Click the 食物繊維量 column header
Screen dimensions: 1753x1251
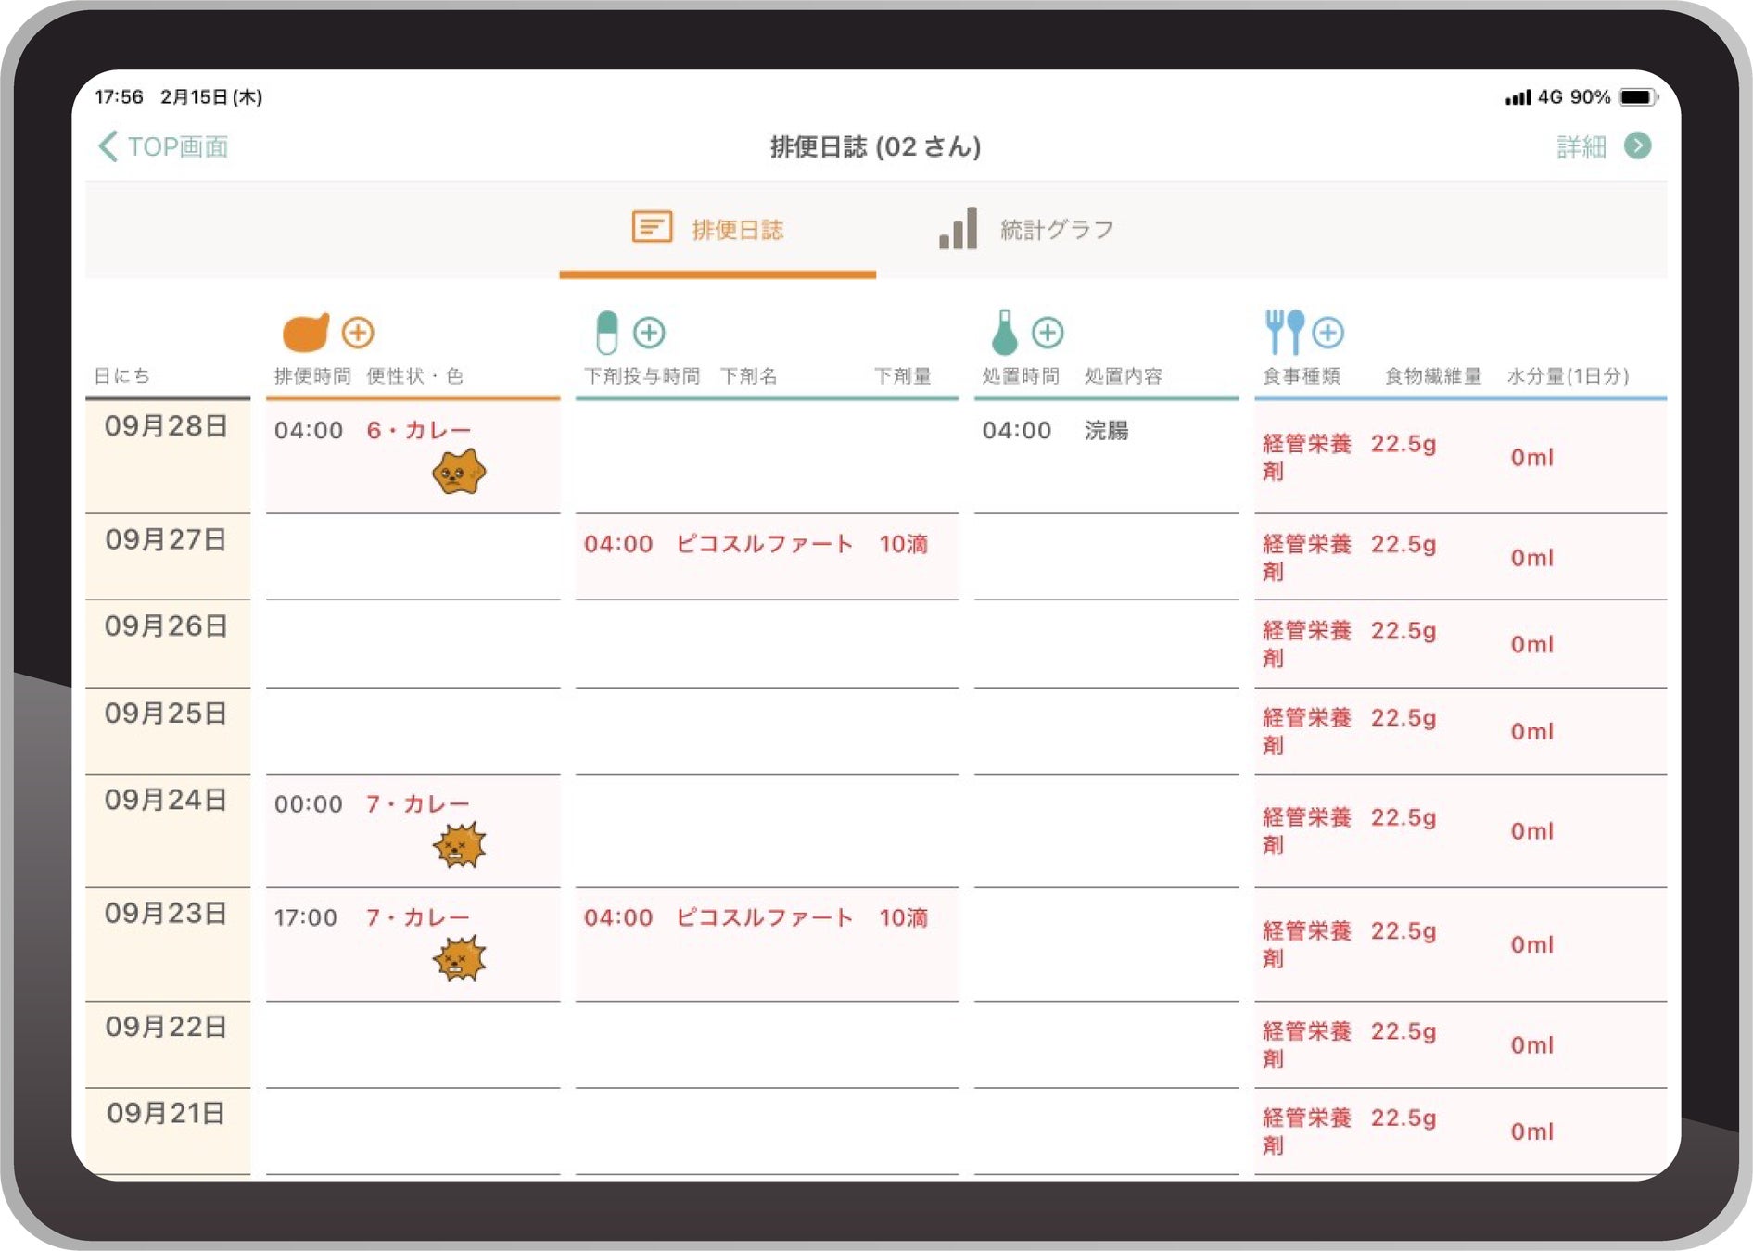click(x=1432, y=375)
